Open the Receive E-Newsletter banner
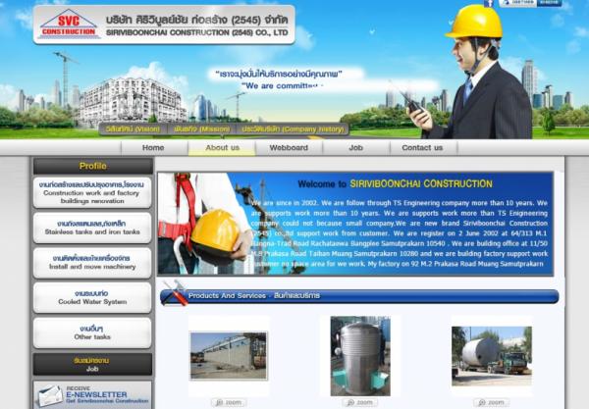589x409 pixels. pos(92,394)
